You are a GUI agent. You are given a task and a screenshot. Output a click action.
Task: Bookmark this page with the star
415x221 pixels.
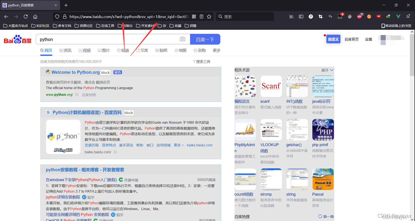tap(209, 17)
